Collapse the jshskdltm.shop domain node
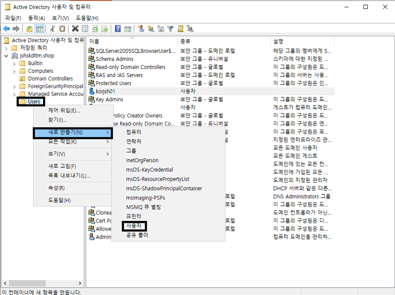 (6, 56)
